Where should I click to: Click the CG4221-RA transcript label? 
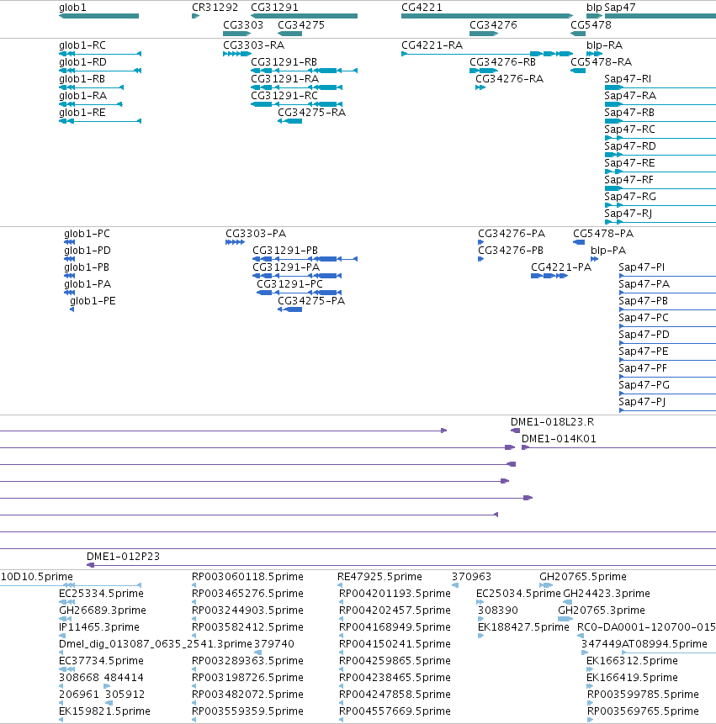[x=432, y=45]
